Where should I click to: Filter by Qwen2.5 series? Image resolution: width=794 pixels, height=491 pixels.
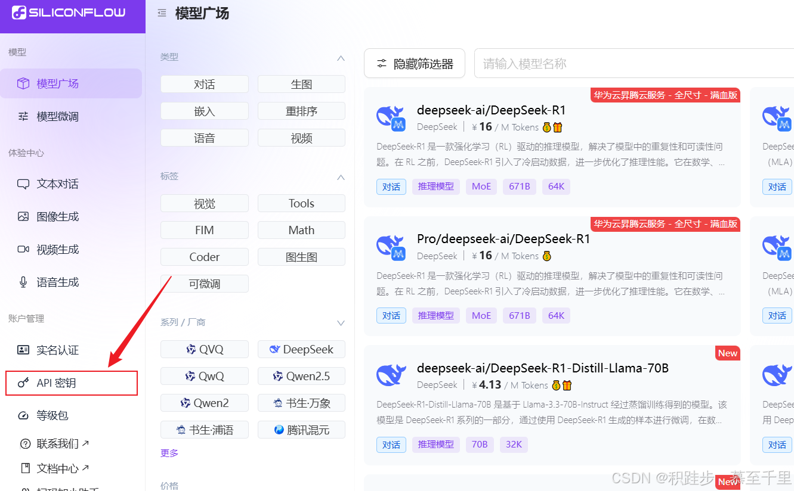tap(301, 376)
